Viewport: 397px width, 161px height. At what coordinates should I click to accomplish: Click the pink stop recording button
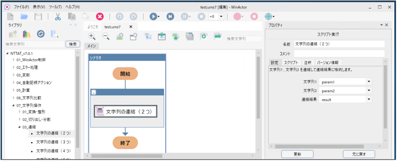click(x=254, y=16)
